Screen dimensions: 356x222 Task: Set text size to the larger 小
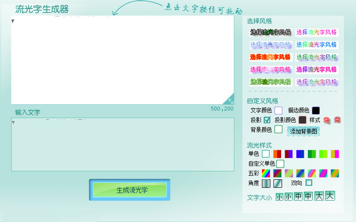click(x=288, y=197)
